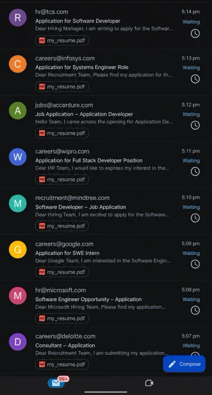Viewport: 212px width, 395px height.
Task: Click the Waiting status on recruitment@mindtree.com email
Action: (x=191, y=207)
